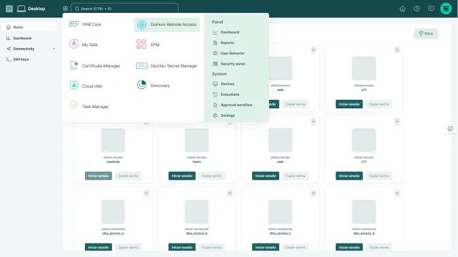The image size is (458, 257).
Task: Open the user avatar menu
Action: pyautogui.click(x=446, y=9)
